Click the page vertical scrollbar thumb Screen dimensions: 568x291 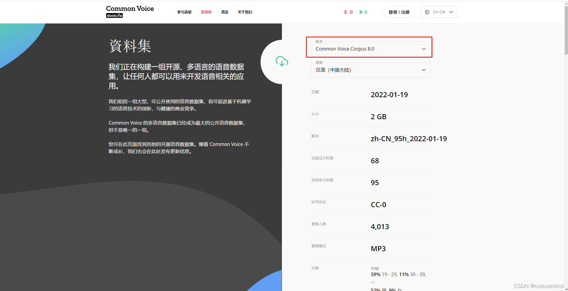(x=566, y=30)
